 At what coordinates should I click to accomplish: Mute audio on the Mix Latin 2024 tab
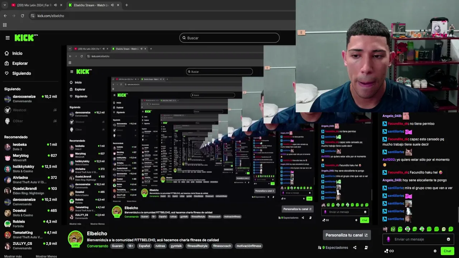coord(55,5)
